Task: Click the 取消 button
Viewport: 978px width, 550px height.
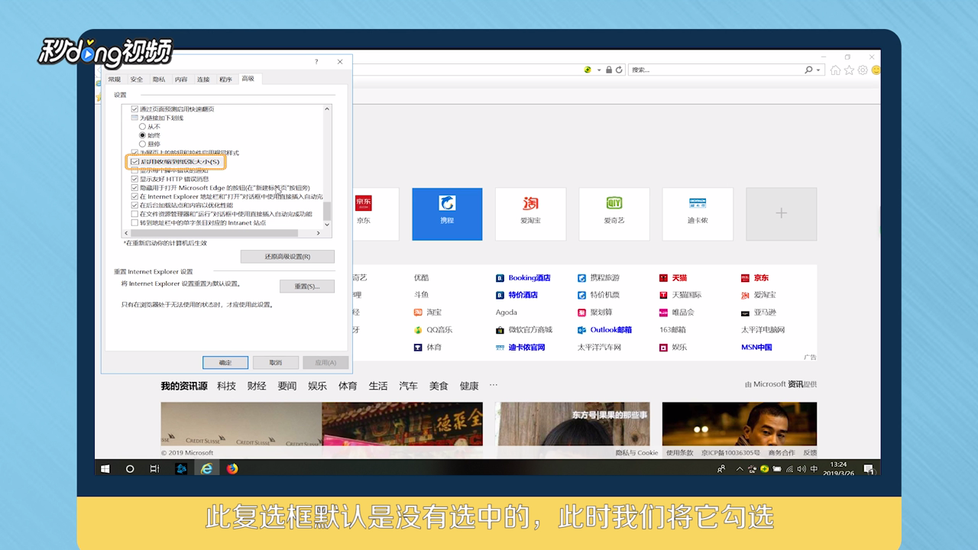Action: [x=276, y=362]
